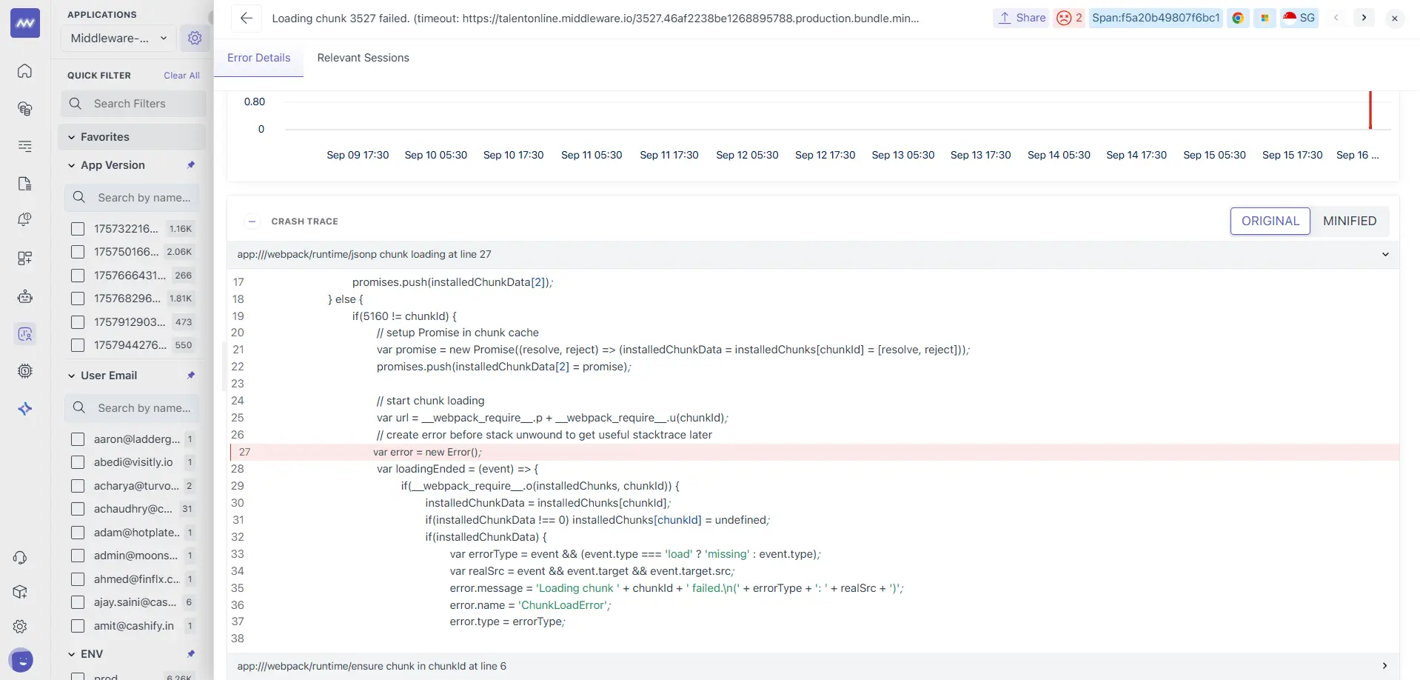Toggle the achaudhry@c... email filter checkbox

tap(78, 509)
